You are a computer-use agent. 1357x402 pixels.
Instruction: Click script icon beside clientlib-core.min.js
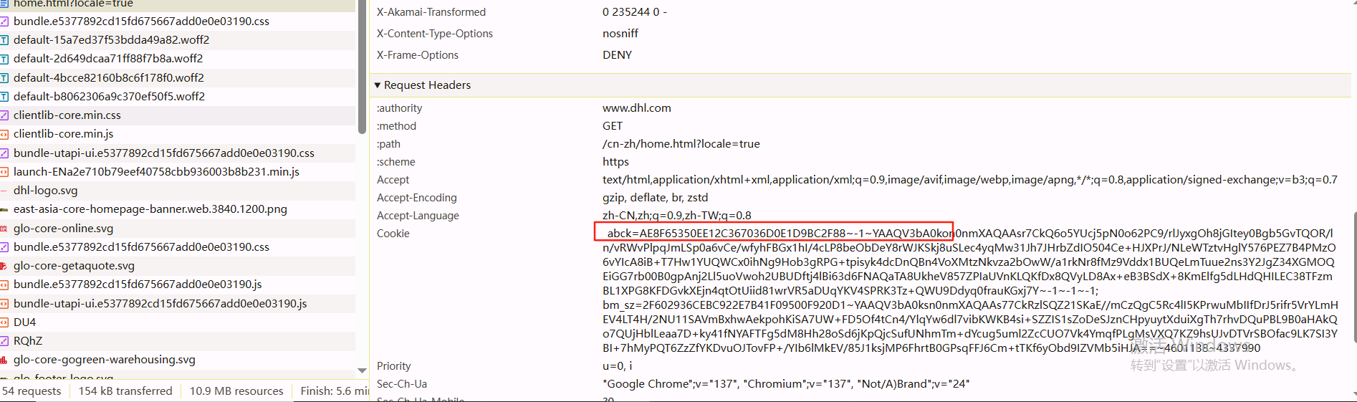(x=4, y=134)
